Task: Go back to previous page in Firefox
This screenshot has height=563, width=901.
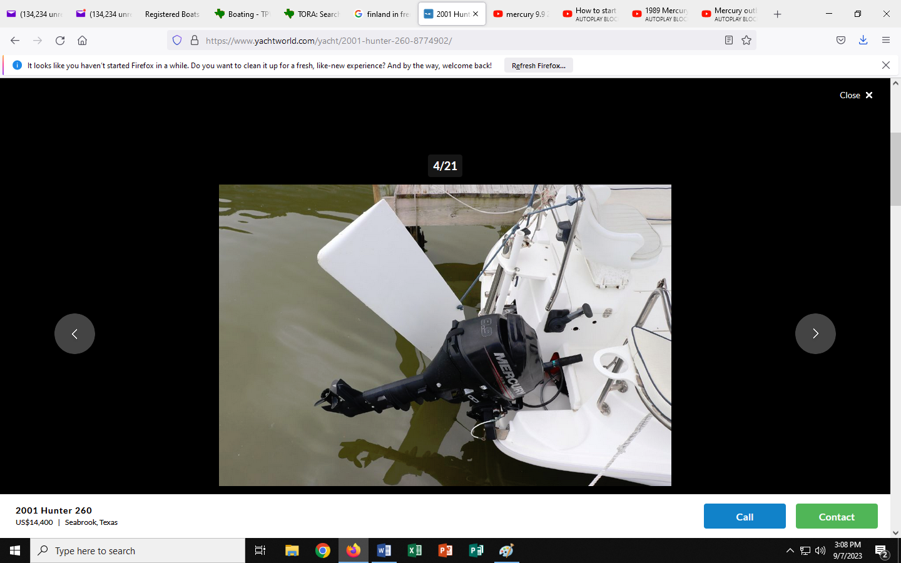Action: tap(15, 40)
